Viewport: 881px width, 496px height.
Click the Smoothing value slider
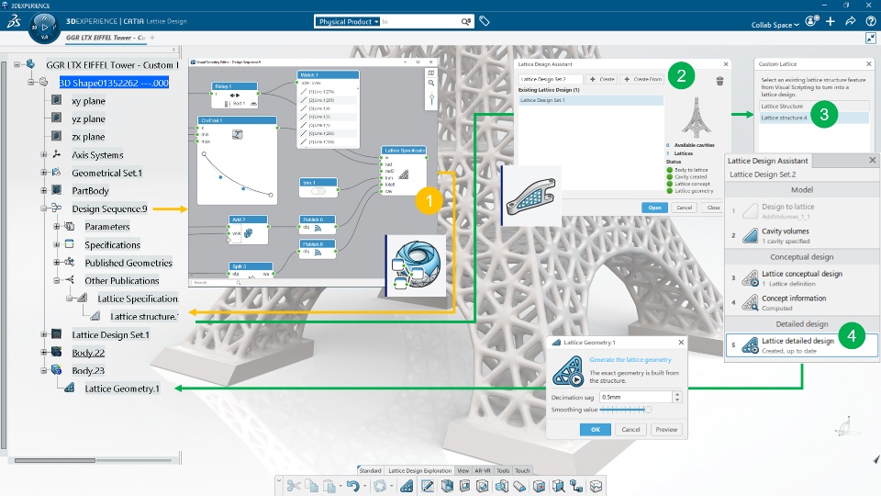pos(625,410)
